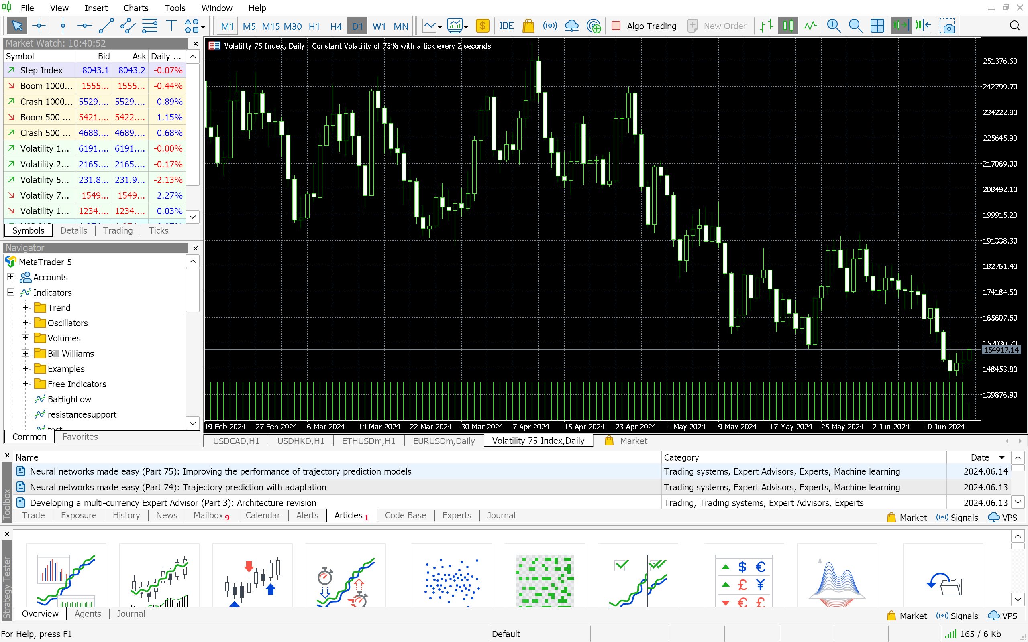Collapse the Indicators tree node
This screenshot has width=1028, height=642.
(11, 292)
